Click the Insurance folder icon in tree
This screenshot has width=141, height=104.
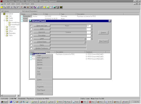point(7,27)
